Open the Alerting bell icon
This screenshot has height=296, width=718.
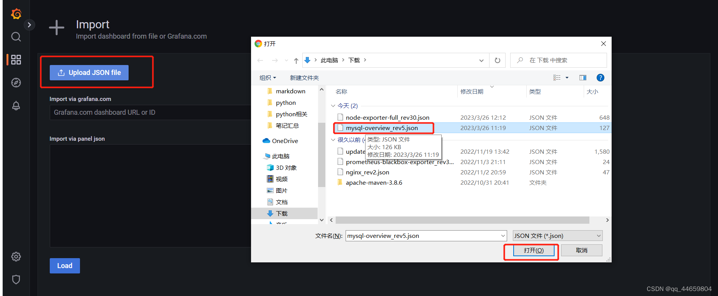pyautogui.click(x=16, y=106)
